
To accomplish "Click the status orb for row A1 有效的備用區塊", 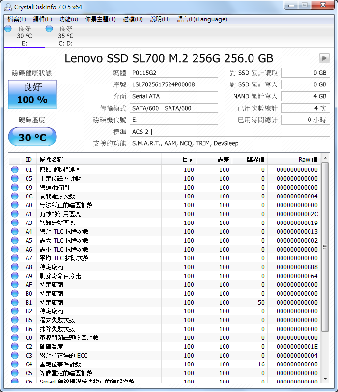I will coord(15,214).
